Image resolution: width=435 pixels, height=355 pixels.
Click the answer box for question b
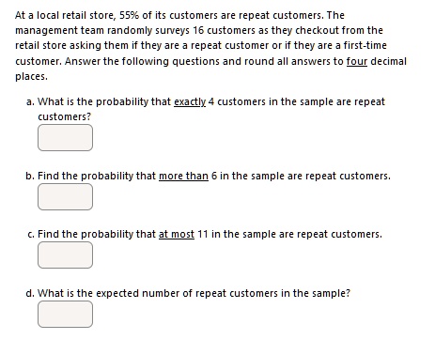[x=65, y=196]
